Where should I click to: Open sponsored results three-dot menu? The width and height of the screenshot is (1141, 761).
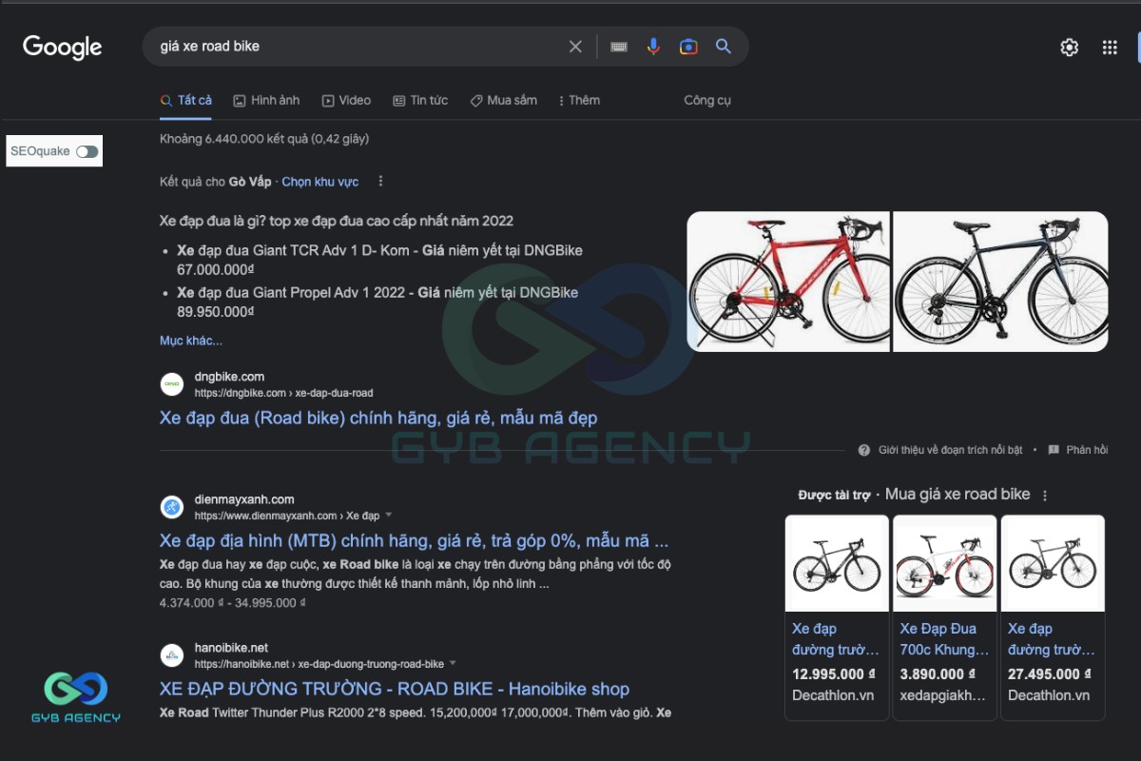point(1045,496)
